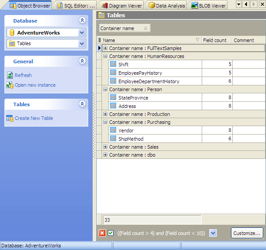Click the Container name grouping header
266x250 pixels.
click(125, 28)
